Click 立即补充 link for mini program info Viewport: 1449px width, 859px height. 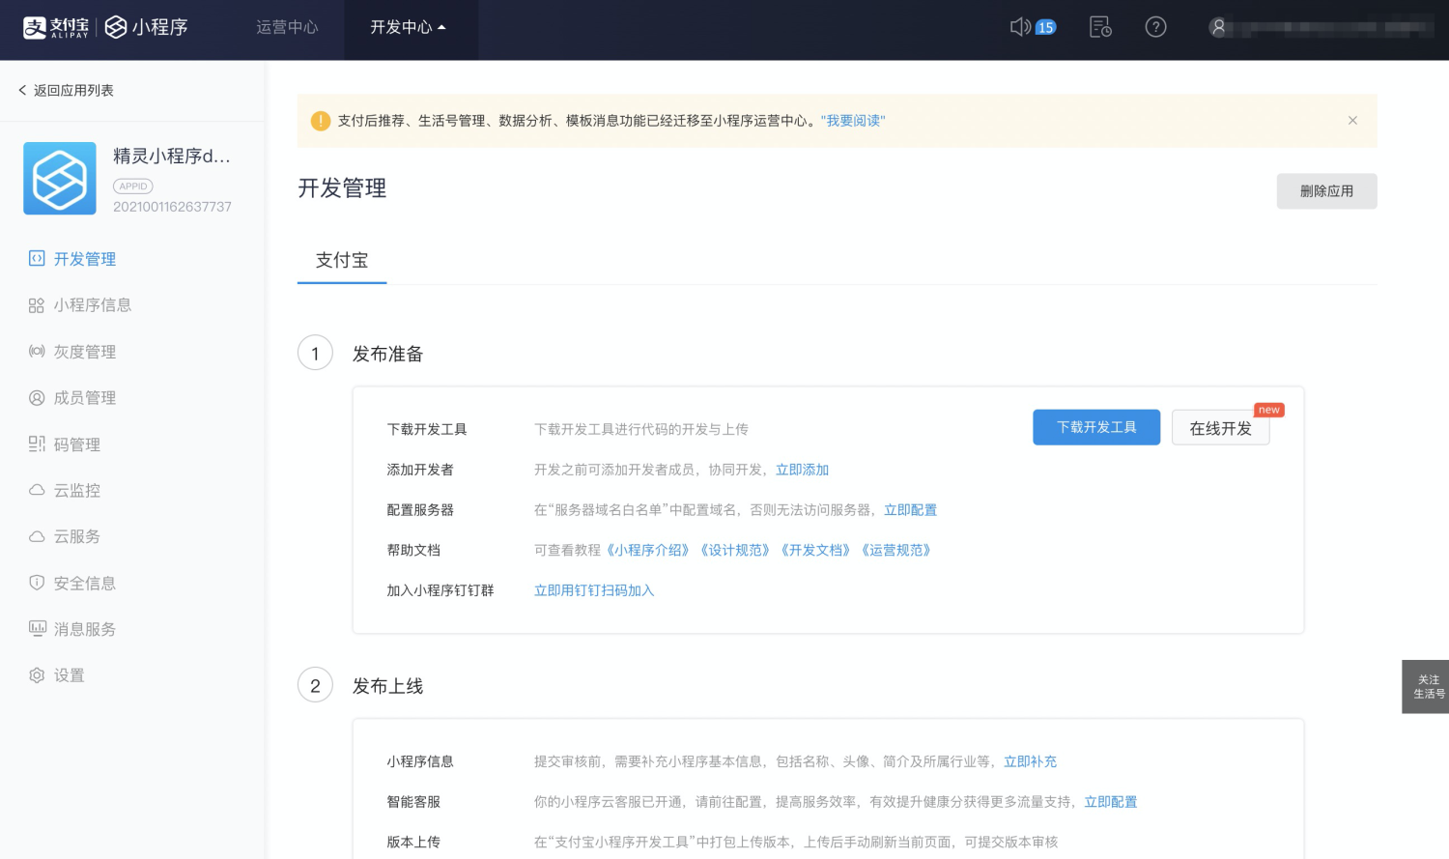point(1030,761)
